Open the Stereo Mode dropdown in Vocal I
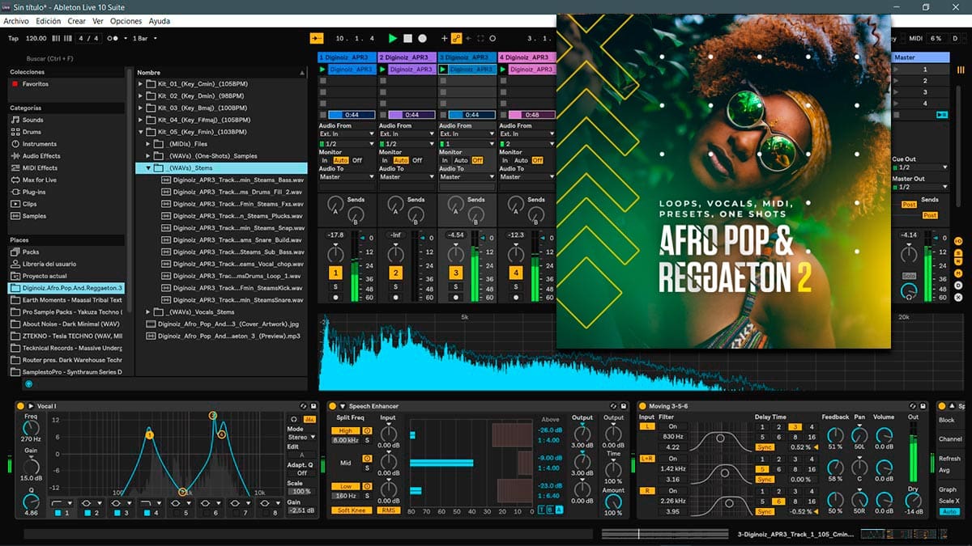The image size is (972, 546). tap(302, 438)
